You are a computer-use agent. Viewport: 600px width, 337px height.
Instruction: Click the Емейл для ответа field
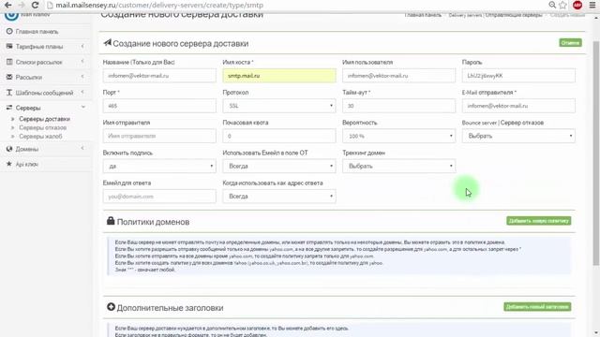tap(159, 197)
